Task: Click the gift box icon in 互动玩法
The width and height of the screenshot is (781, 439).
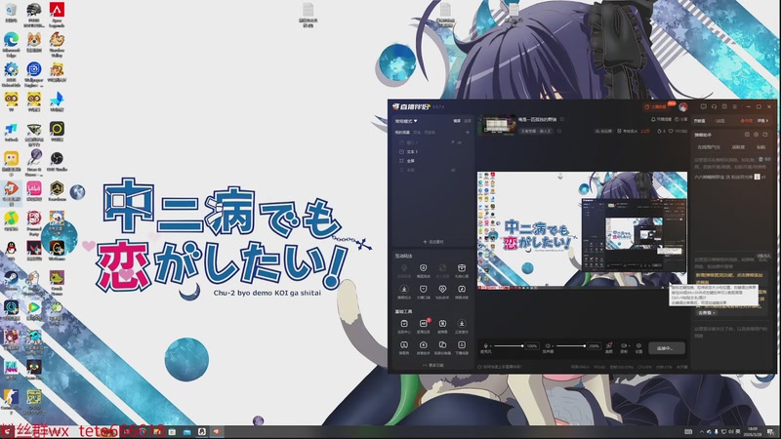Action: (462, 268)
